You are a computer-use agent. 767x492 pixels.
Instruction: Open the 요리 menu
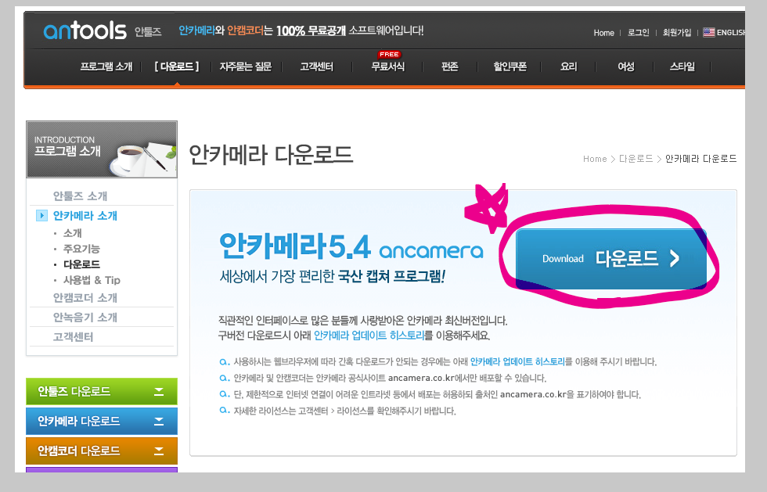tap(568, 66)
